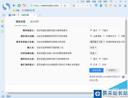
Task: Close the 百度一下 tab
Action: pyautogui.click(x=34, y=15)
